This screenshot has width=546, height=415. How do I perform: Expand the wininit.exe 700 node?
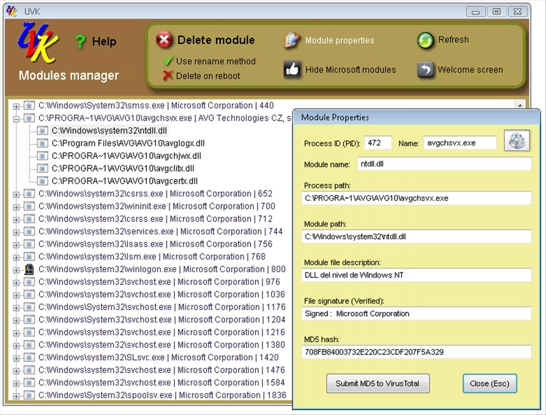(16, 207)
